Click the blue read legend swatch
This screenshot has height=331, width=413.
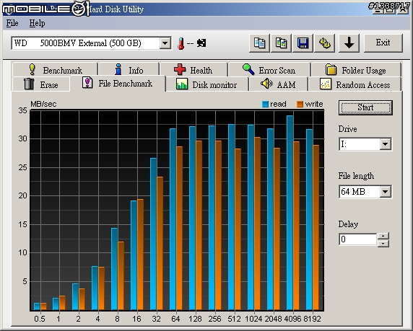(265, 104)
